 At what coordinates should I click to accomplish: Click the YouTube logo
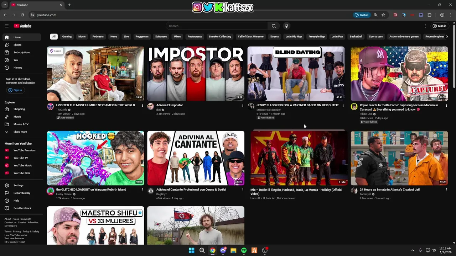coord(22,26)
